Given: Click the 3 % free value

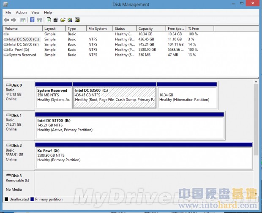Looking at the screenshot, I should coord(191,39).
